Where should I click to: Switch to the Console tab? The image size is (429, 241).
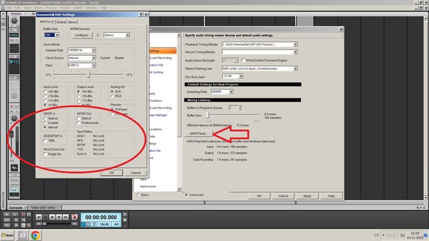(x=15, y=208)
